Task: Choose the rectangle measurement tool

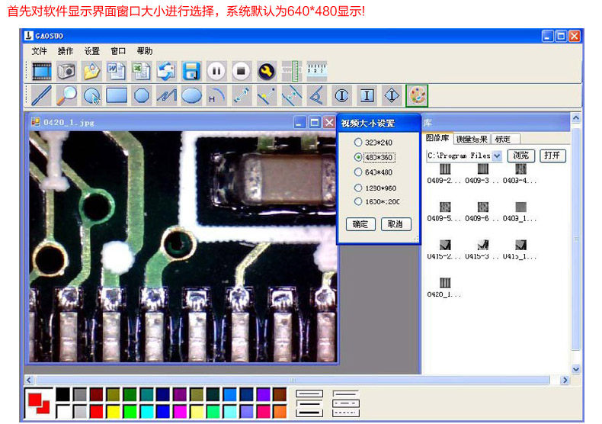Action: pos(117,95)
